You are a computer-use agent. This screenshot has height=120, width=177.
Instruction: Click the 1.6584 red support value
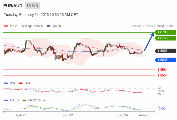click(162, 70)
